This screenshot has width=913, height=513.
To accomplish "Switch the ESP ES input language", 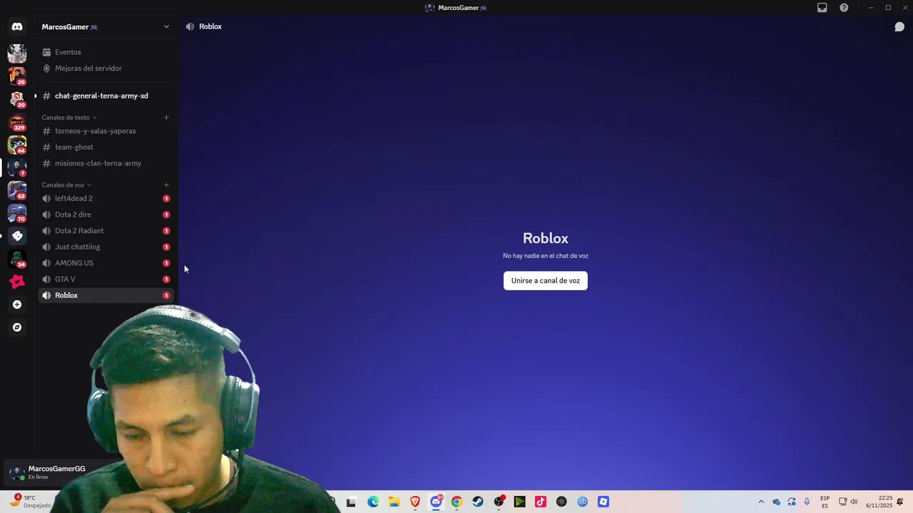I will pyautogui.click(x=825, y=502).
